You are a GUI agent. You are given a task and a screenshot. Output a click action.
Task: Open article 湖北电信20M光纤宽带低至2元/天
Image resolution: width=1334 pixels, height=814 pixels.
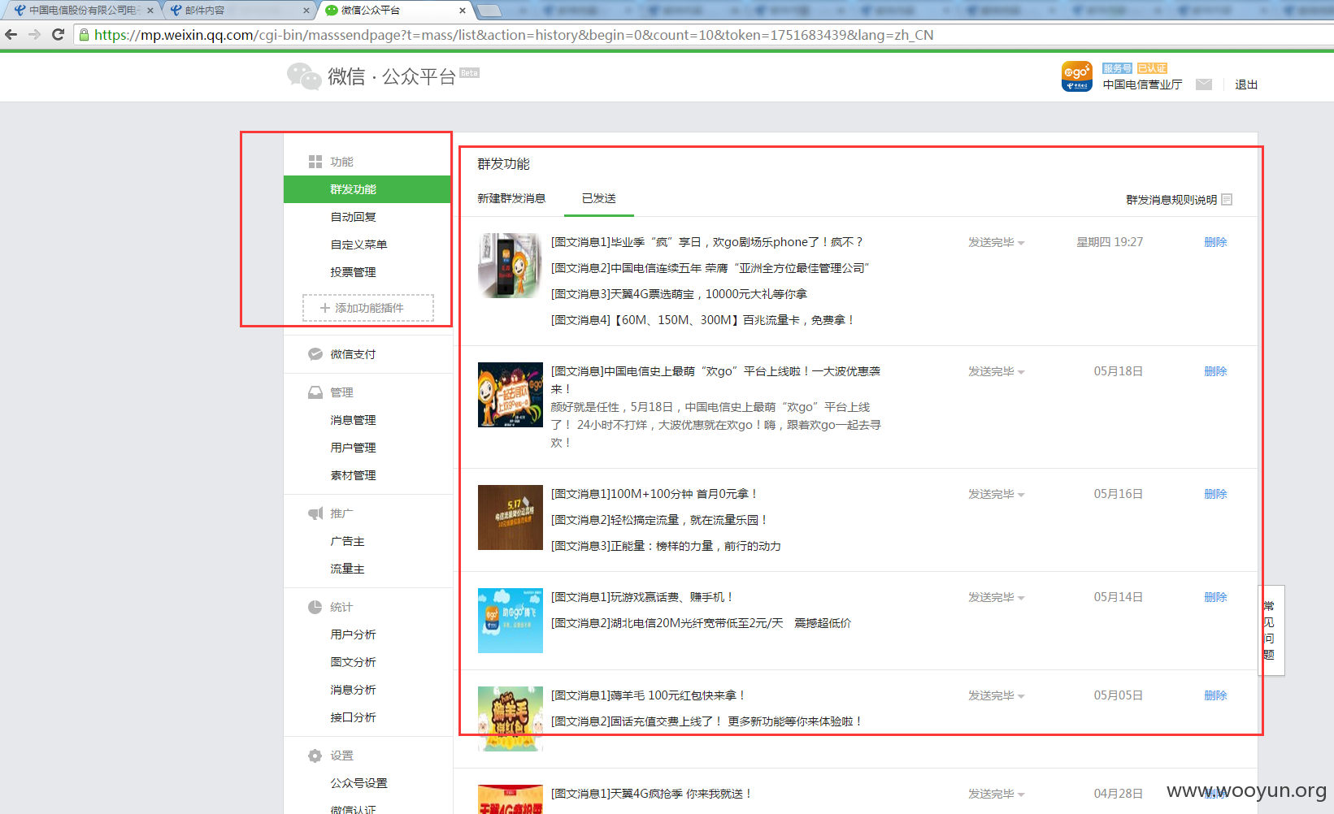tap(701, 623)
